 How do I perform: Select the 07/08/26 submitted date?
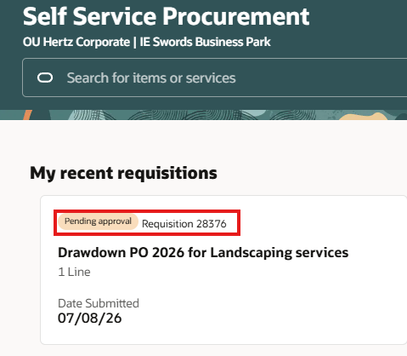[89, 318]
